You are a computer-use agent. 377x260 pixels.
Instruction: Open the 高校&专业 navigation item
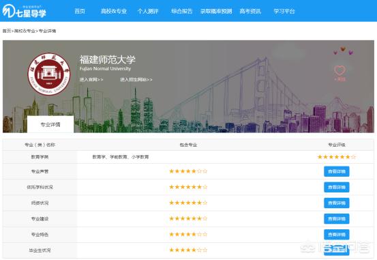[x=114, y=11]
